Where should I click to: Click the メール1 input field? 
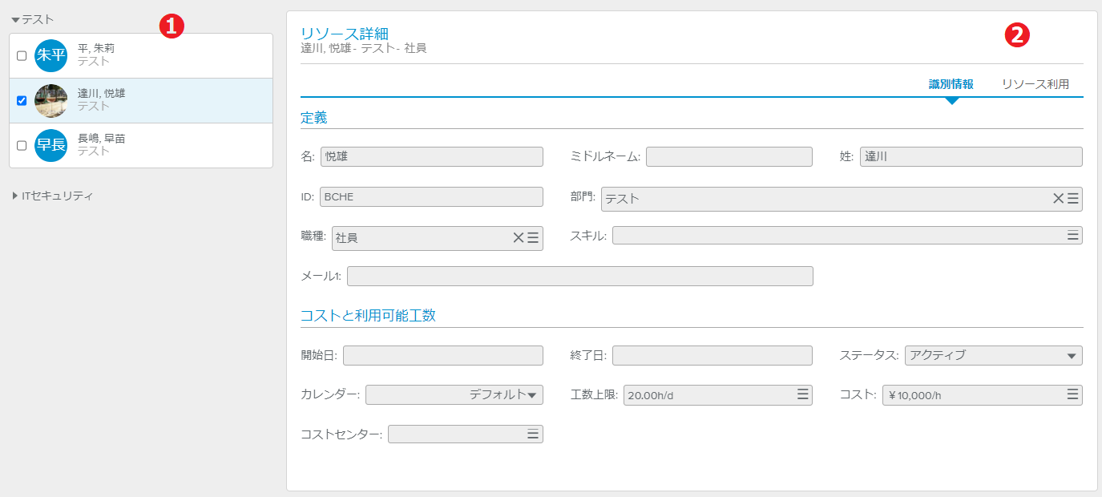point(579,277)
